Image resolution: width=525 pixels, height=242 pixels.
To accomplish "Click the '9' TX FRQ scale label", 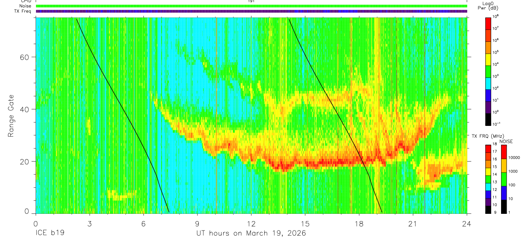I will (495, 212).
